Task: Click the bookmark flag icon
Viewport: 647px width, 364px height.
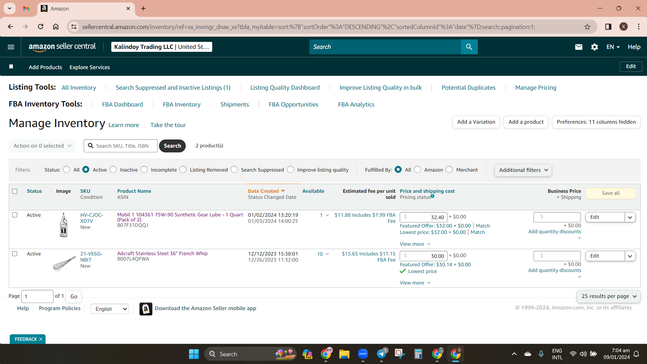Action: [11, 67]
